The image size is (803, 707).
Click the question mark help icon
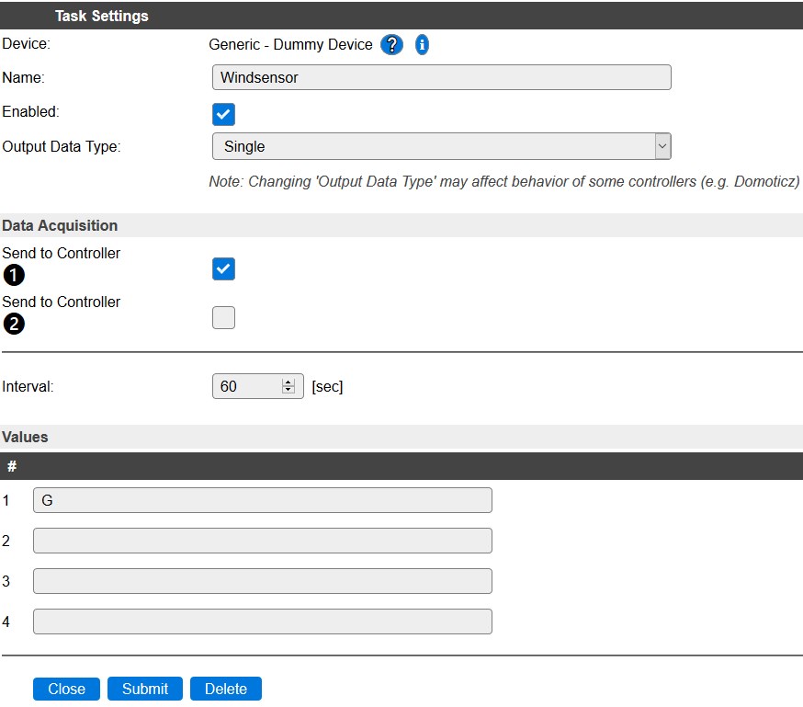392,44
